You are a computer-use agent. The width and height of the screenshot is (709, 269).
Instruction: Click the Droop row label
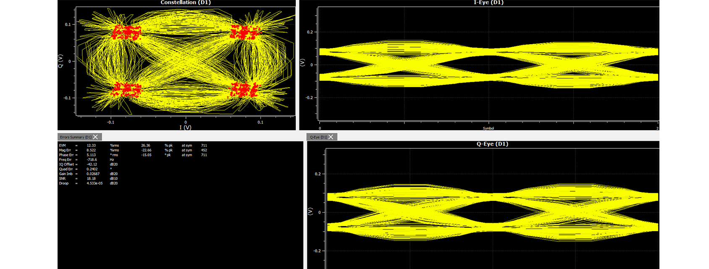[64, 183]
